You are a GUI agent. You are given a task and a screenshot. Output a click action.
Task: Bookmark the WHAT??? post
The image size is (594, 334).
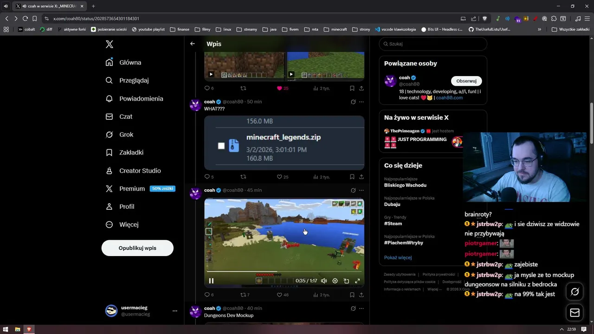point(352,177)
